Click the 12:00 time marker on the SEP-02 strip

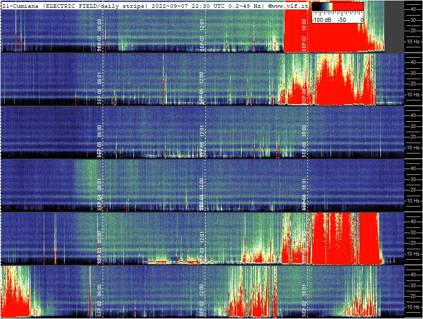coord(202,289)
